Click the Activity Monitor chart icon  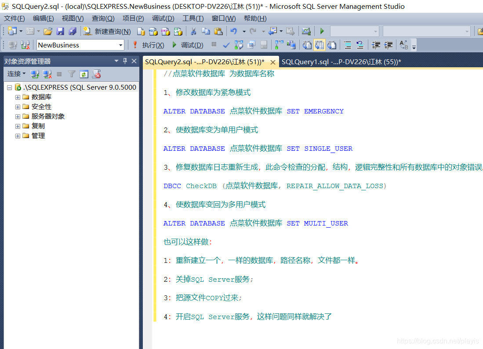click(306, 31)
